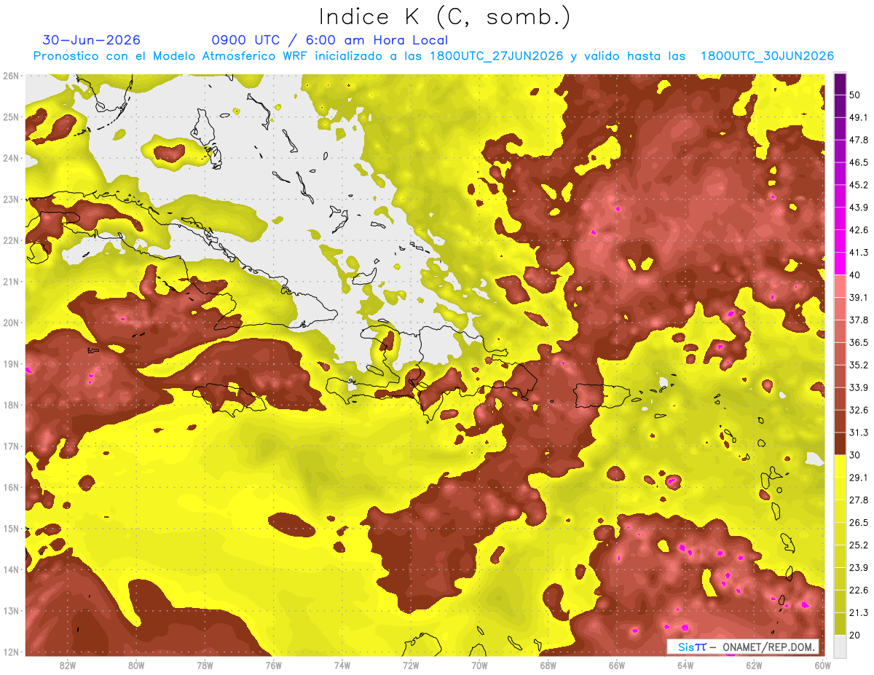Image resolution: width=874 pixels, height=675 pixels.
Task: Click the '43.9' colorbar label
Action: (x=858, y=208)
